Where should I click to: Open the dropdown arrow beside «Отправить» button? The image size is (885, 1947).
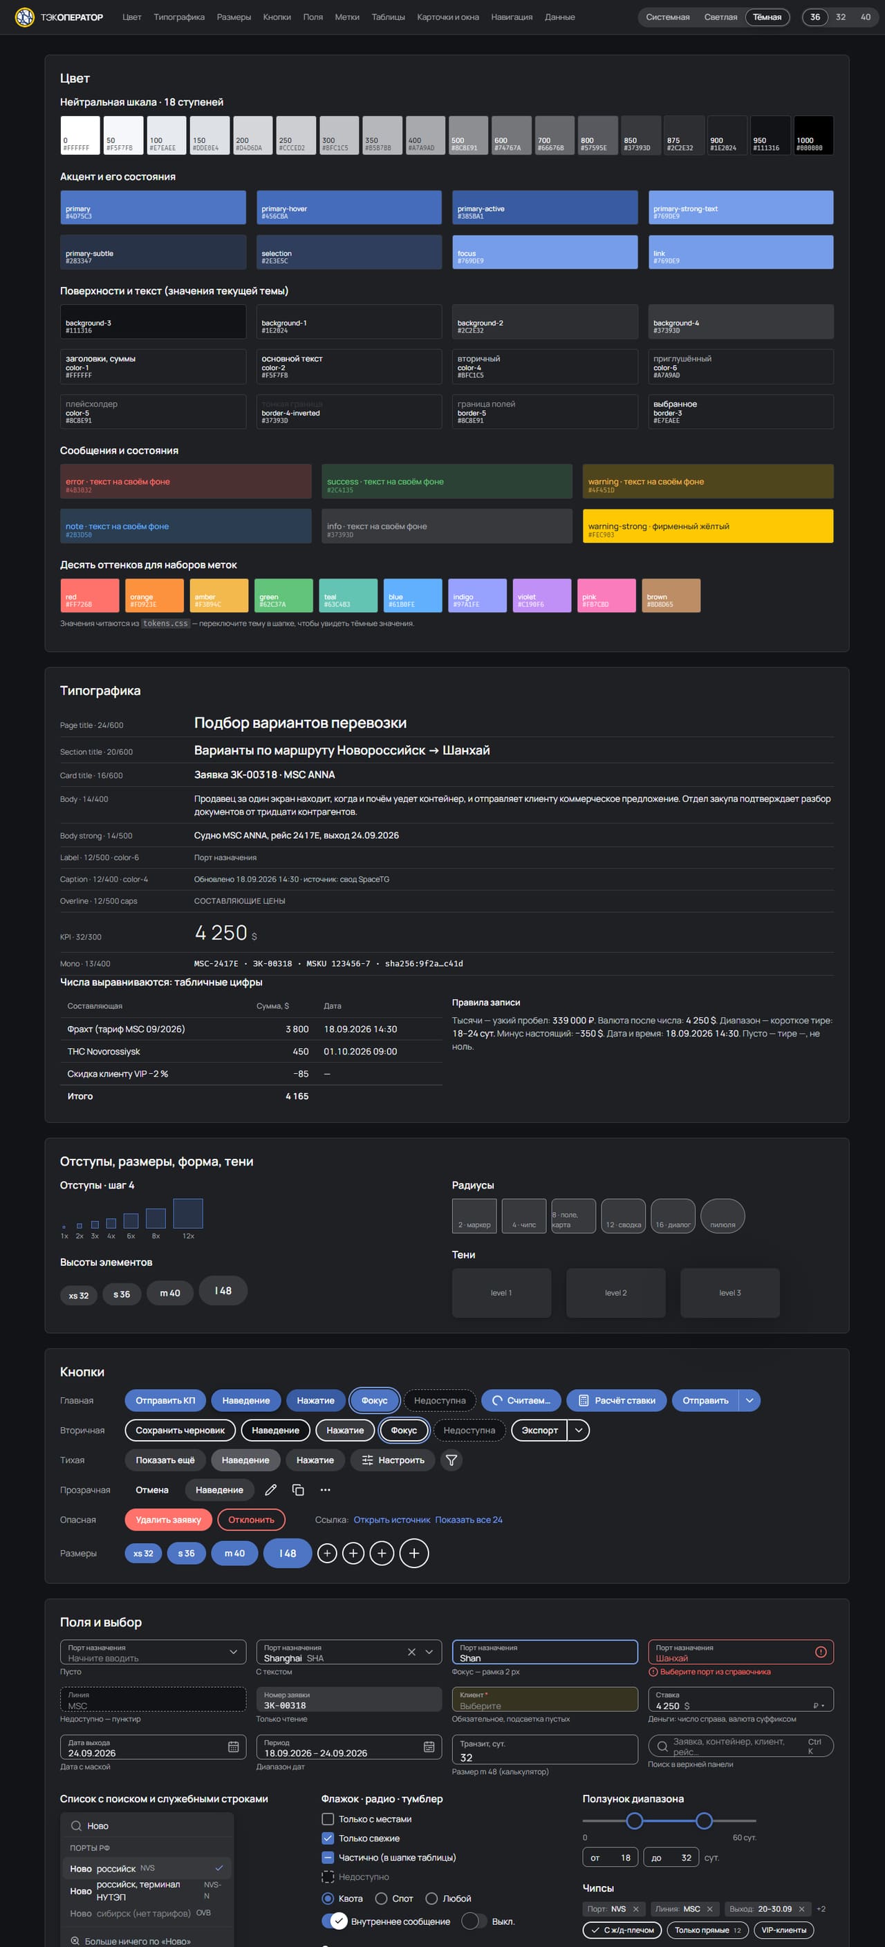click(x=749, y=1401)
